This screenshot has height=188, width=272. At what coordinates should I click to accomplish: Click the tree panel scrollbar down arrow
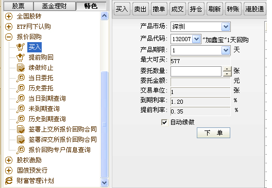(x=105, y=182)
